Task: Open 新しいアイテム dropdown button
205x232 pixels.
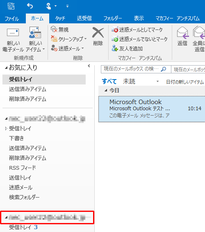Action: [x=35, y=40]
